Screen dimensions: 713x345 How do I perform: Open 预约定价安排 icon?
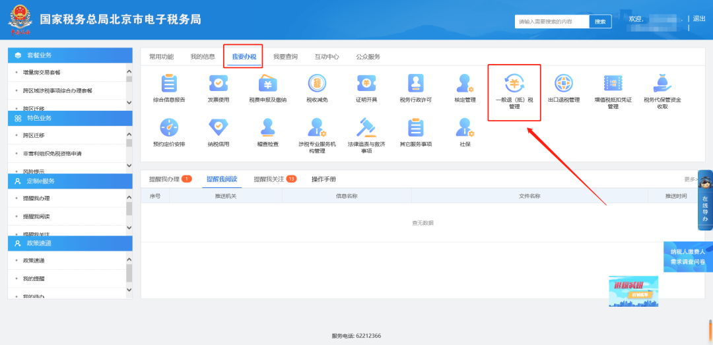(x=169, y=128)
